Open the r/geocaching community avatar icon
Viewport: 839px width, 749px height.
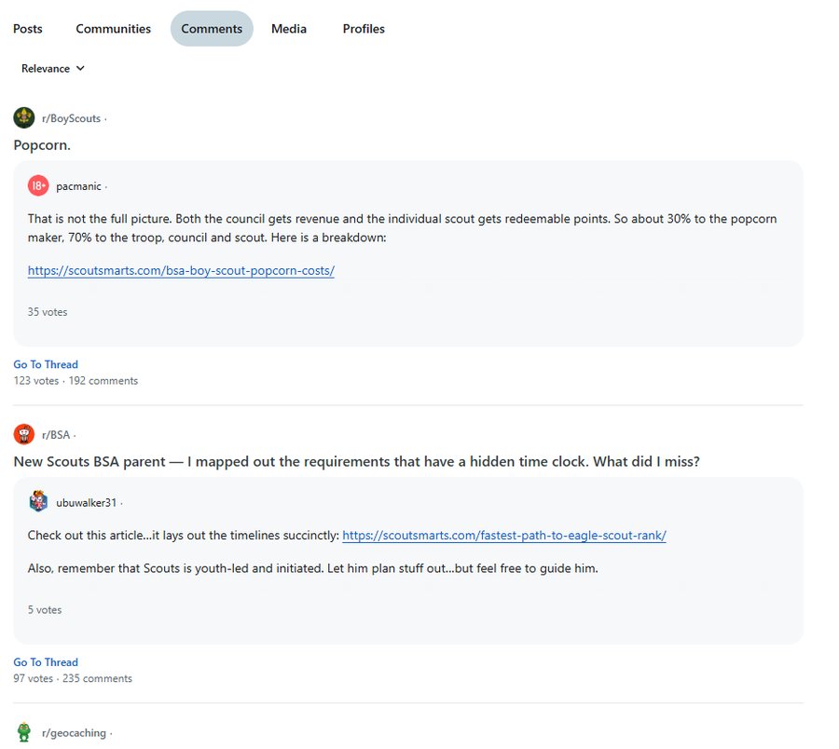tap(24, 732)
